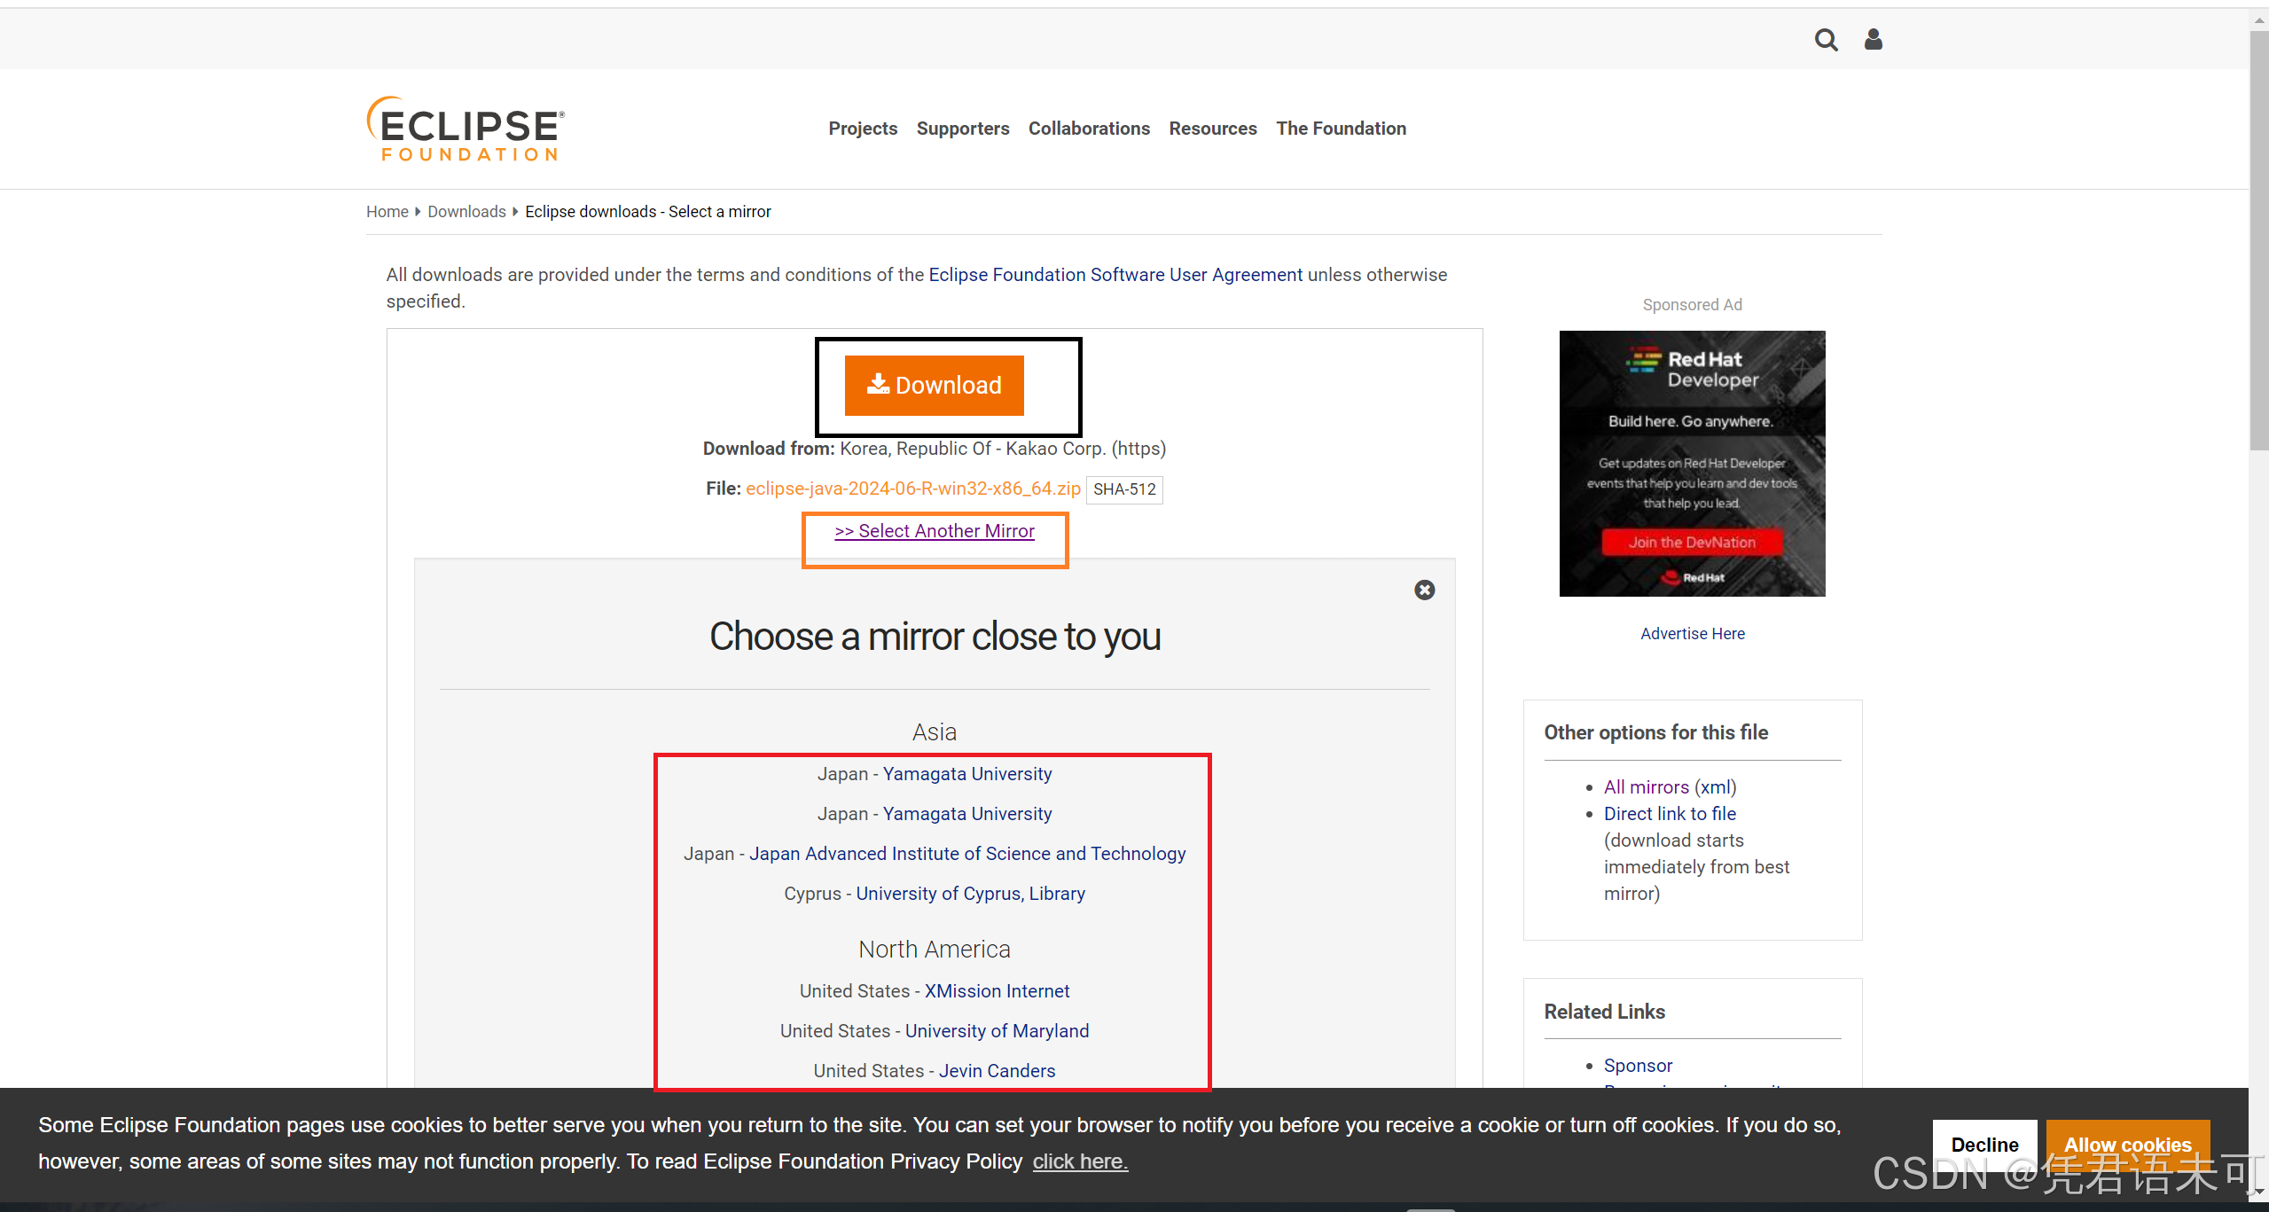The width and height of the screenshot is (2269, 1212).
Task: Choose Jevin Canders mirror
Action: [x=997, y=1071]
